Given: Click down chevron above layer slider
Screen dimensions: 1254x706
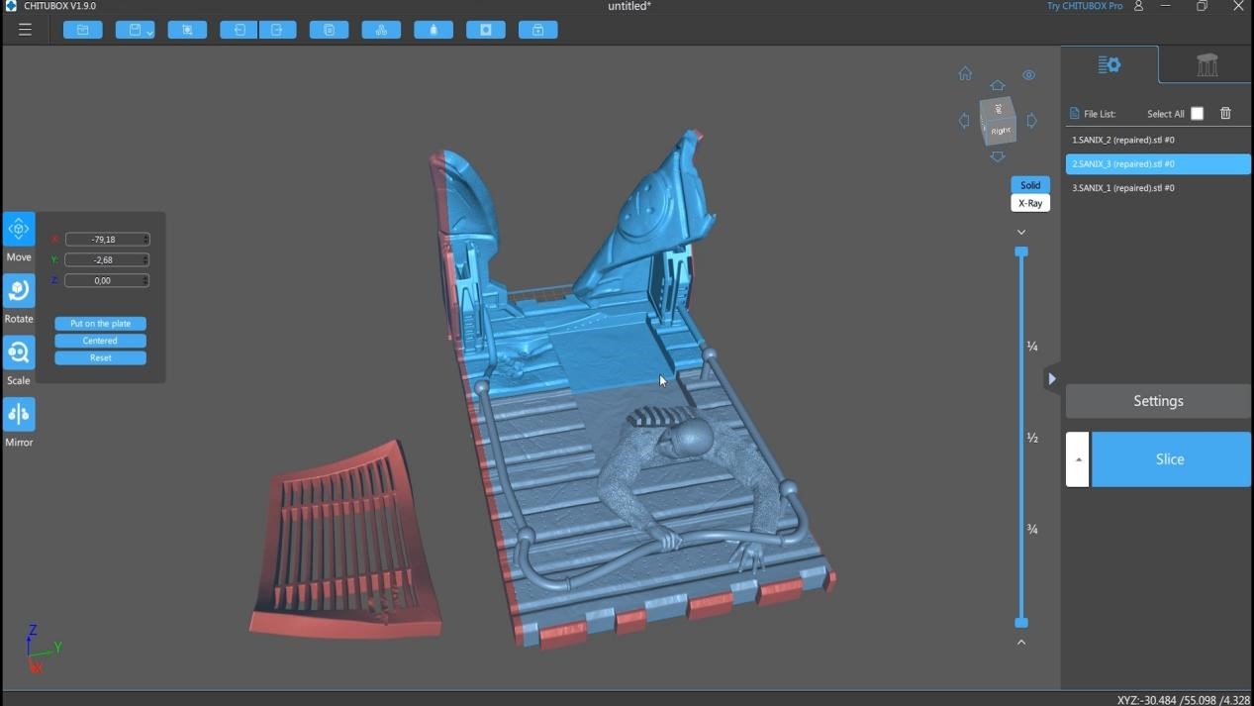Looking at the screenshot, I should [x=1021, y=232].
